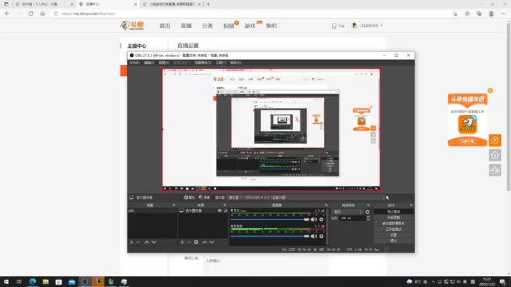This screenshot has height=287, width=511.
Task: Pop out the sources dock panel
Action: [225, 205]
